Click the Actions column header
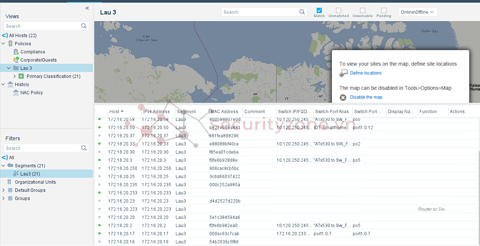This screenshot has width=480, height=246. (x=457, y=112)
